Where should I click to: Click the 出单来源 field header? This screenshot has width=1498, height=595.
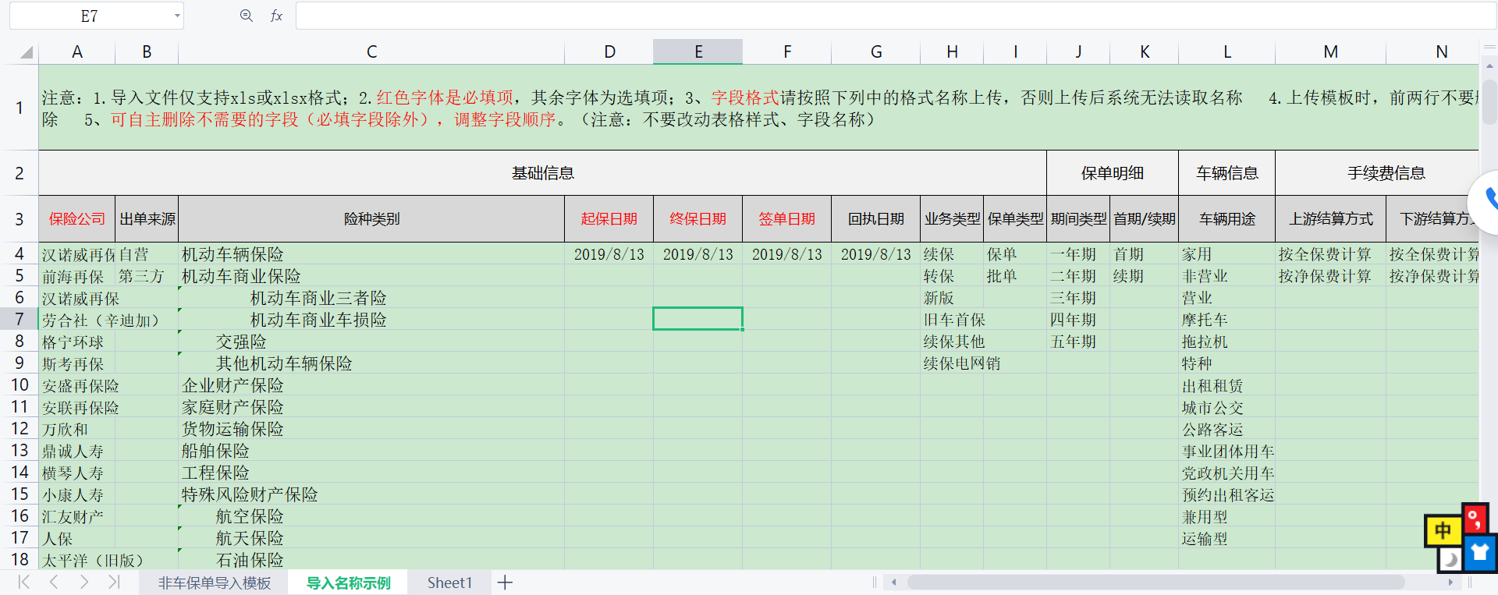pos(147,219)
